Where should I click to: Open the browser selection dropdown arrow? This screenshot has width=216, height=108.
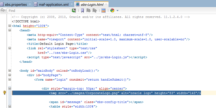pos(118,11)
